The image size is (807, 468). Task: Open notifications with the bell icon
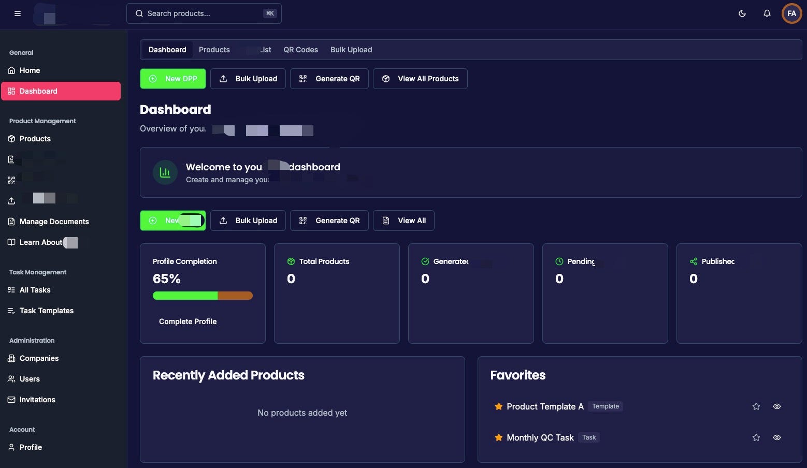[x=767, y=13]
